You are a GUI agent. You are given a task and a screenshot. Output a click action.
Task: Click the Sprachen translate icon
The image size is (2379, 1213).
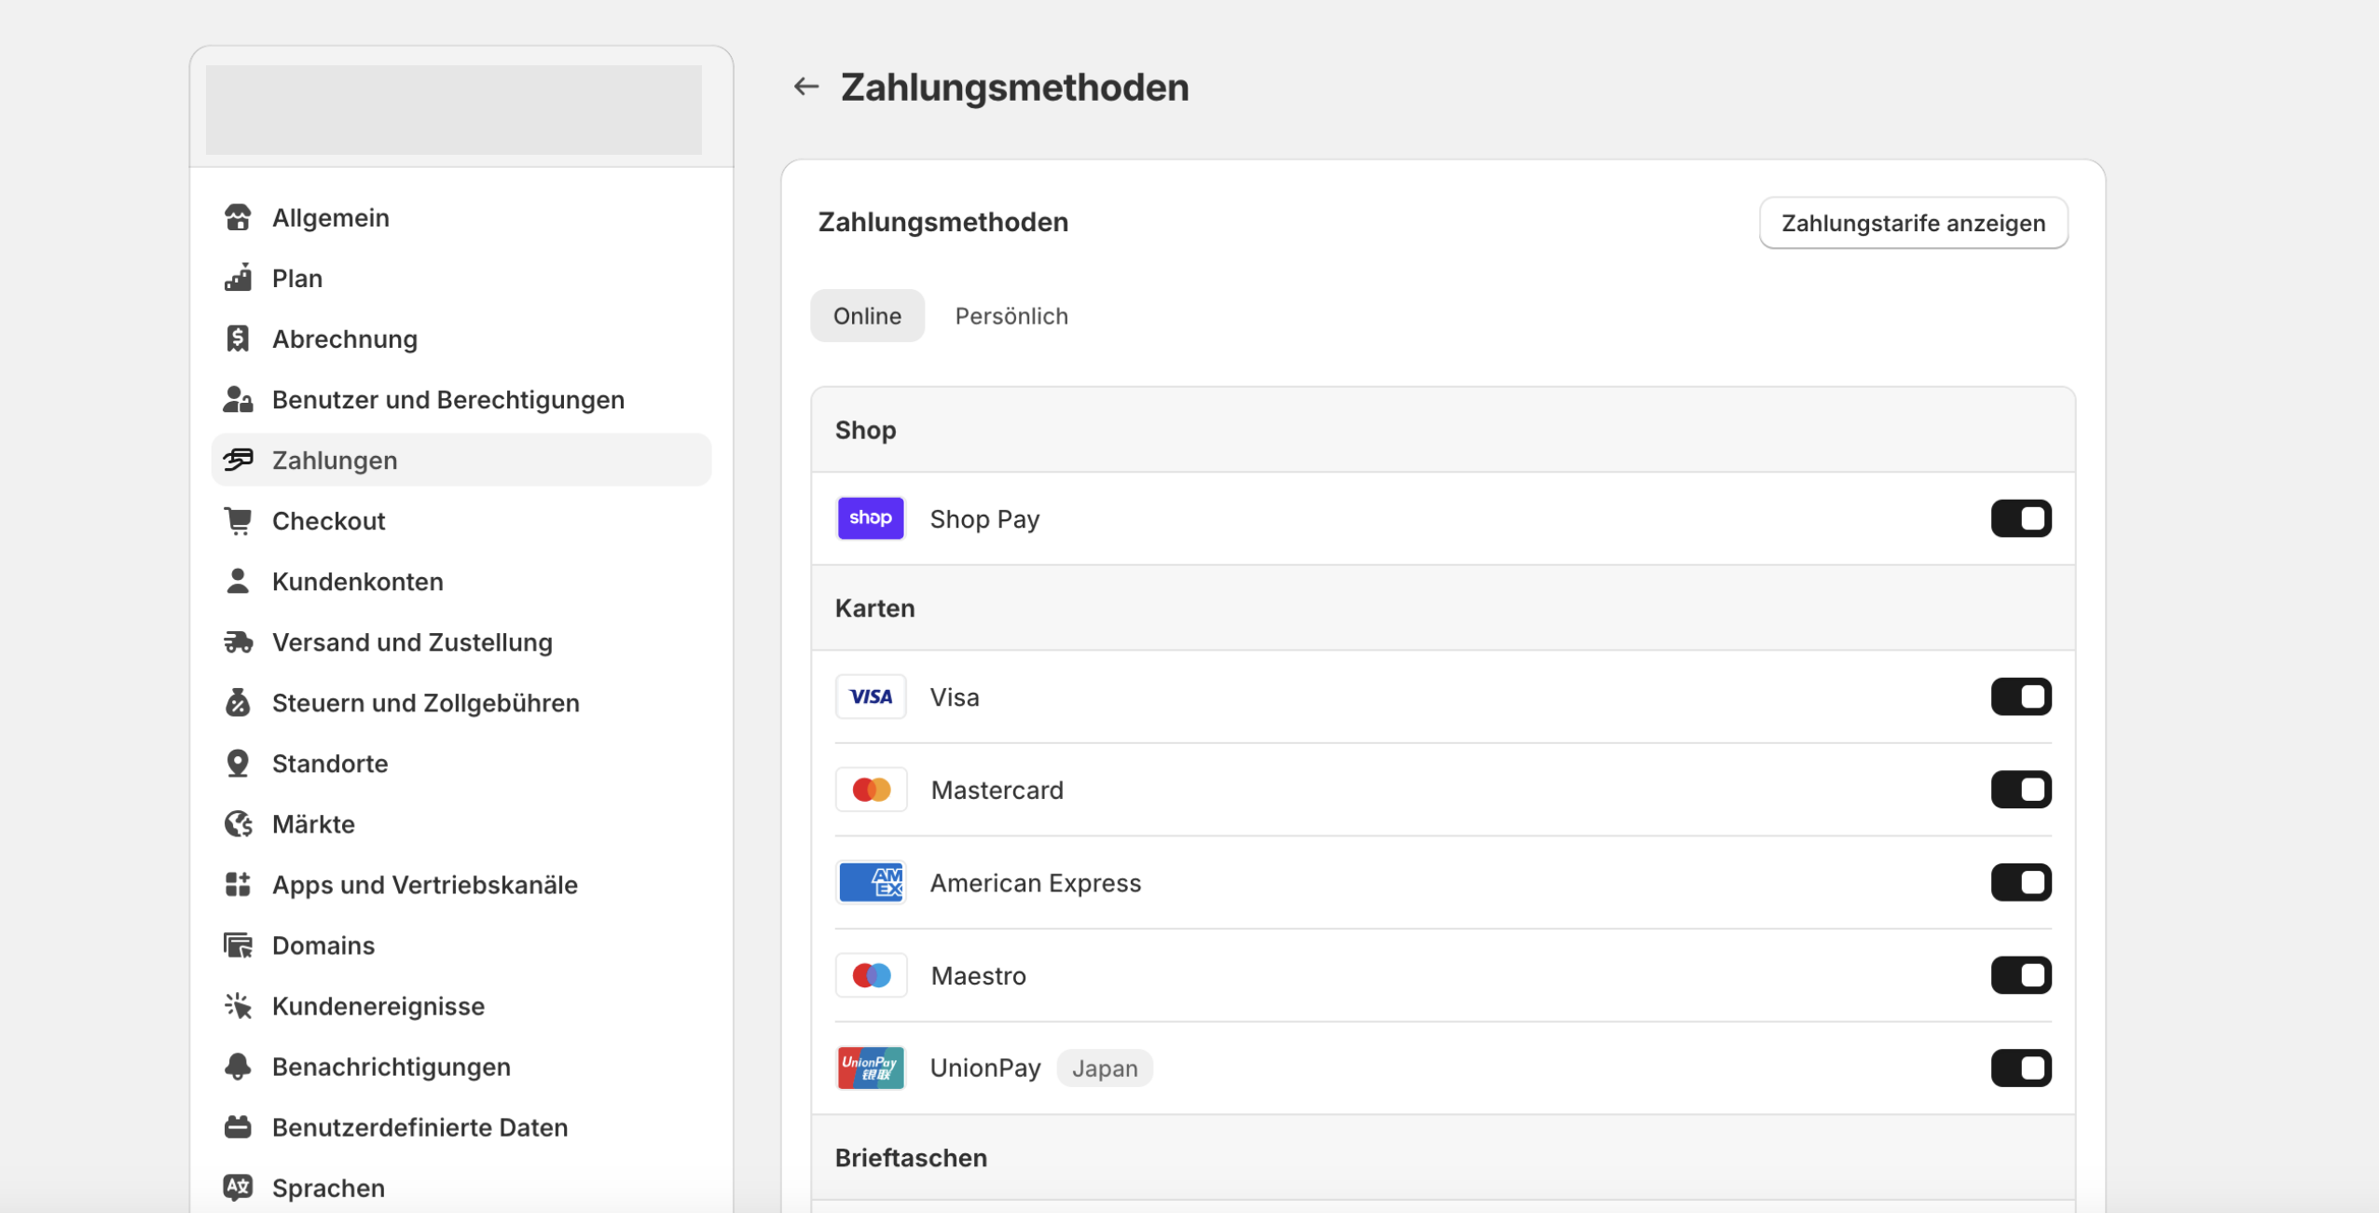click(238, 1187)
